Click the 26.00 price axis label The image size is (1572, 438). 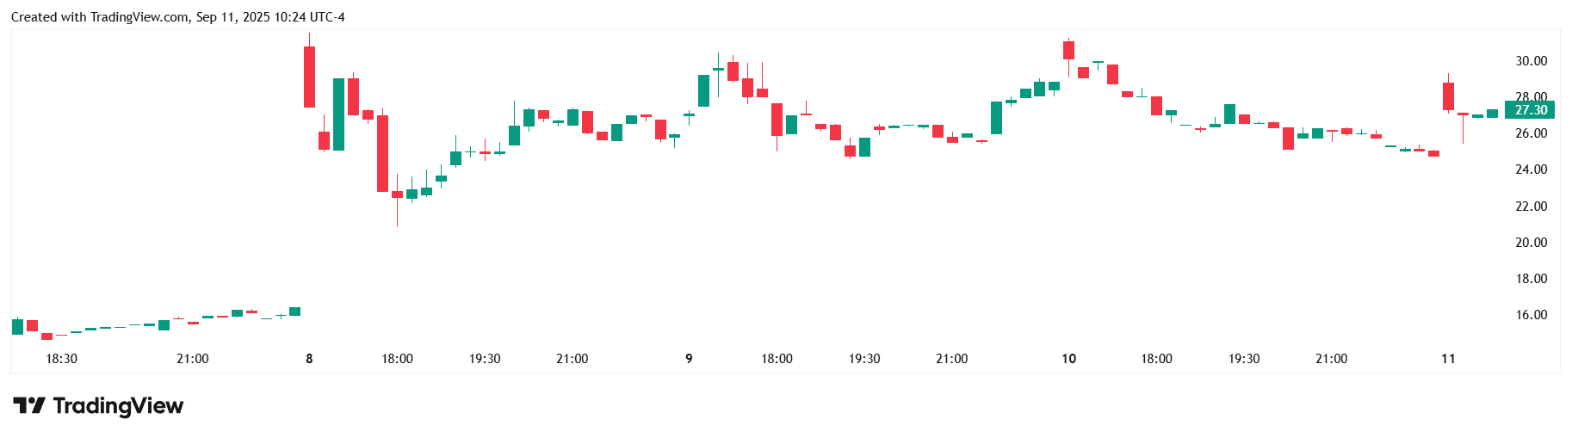(1531, 133)
